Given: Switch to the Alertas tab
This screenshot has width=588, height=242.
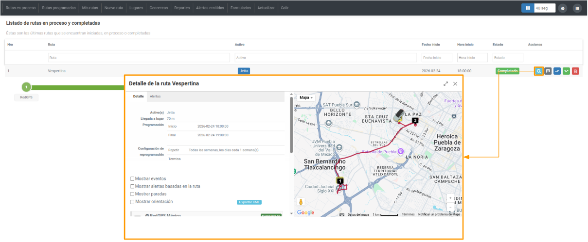Looking at the screenshot, I should coord(155,97).
